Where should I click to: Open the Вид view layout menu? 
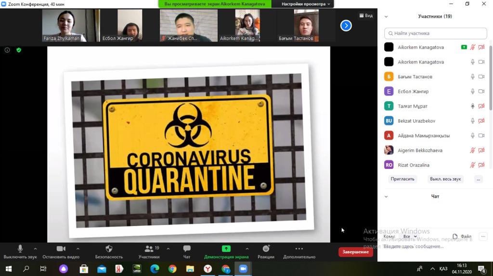[366, 15]
